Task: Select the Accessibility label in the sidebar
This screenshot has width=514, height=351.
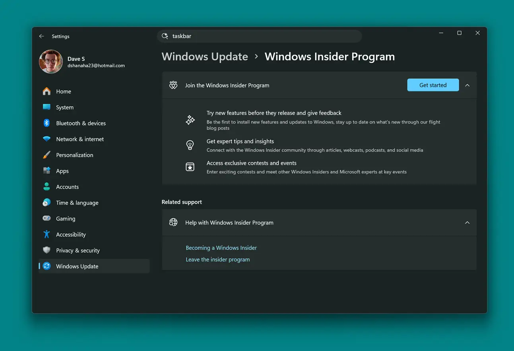Action: (x=71, y=235)
